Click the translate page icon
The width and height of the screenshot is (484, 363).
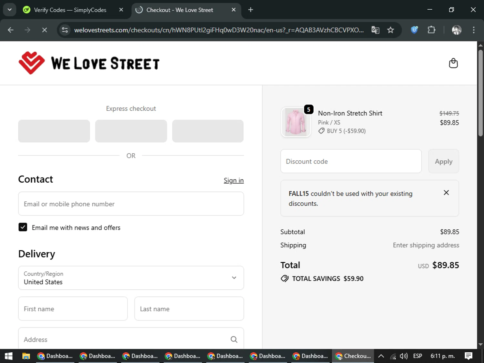pos(375,30)
